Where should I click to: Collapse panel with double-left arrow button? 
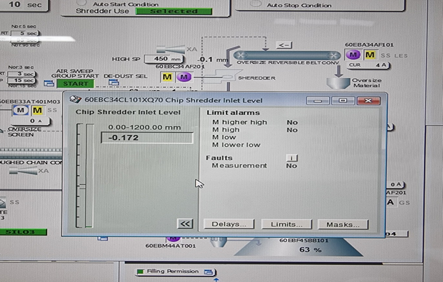point(185,224)
